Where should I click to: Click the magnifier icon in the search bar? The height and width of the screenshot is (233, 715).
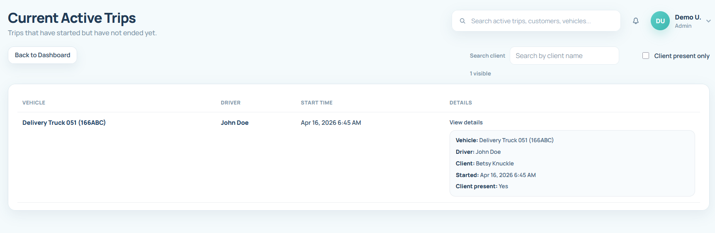[462, 21]
